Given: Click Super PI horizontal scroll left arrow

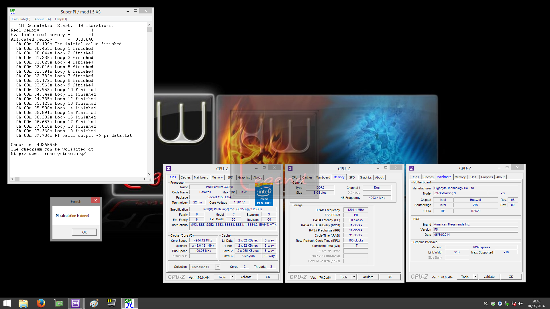Looking at the screenshot, I should [x=12, y=179].
